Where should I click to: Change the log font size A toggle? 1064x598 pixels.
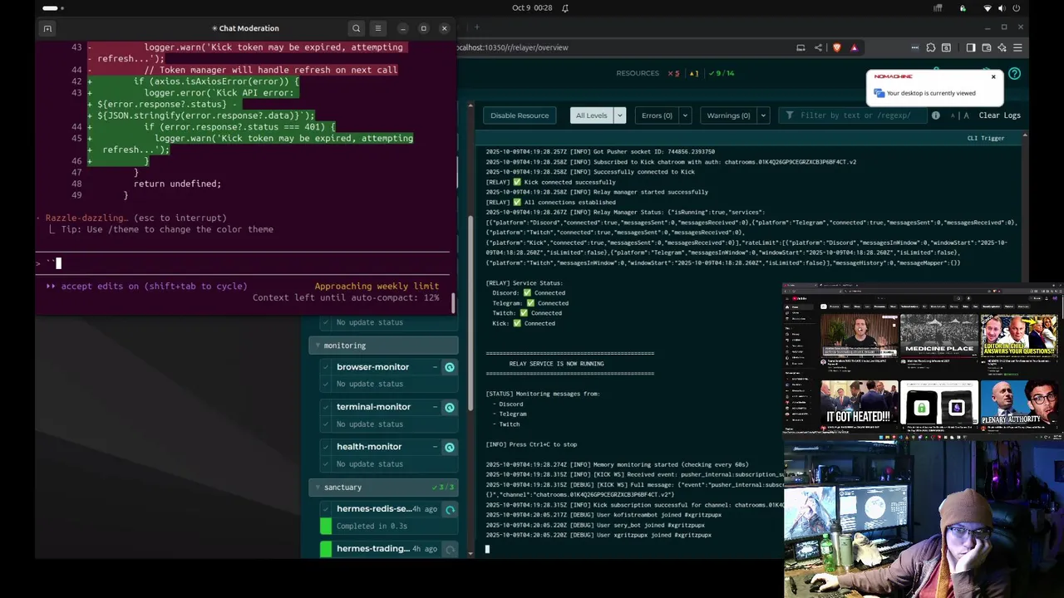[961, 115]
